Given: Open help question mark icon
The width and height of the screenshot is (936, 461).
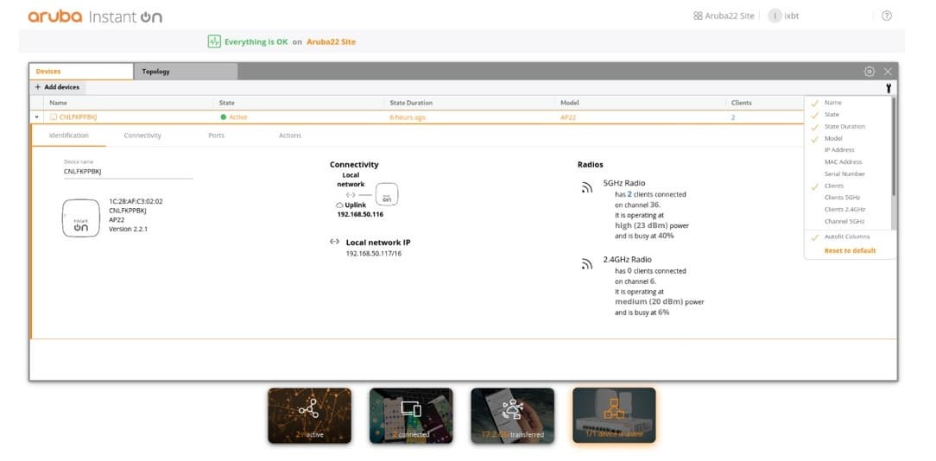Looking at the screenshot, I should tap(887, 16).
